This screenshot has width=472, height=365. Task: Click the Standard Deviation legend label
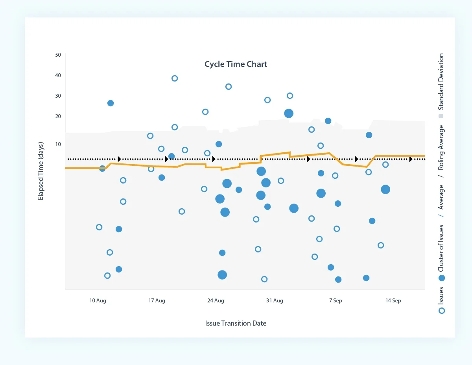point(441,82)
